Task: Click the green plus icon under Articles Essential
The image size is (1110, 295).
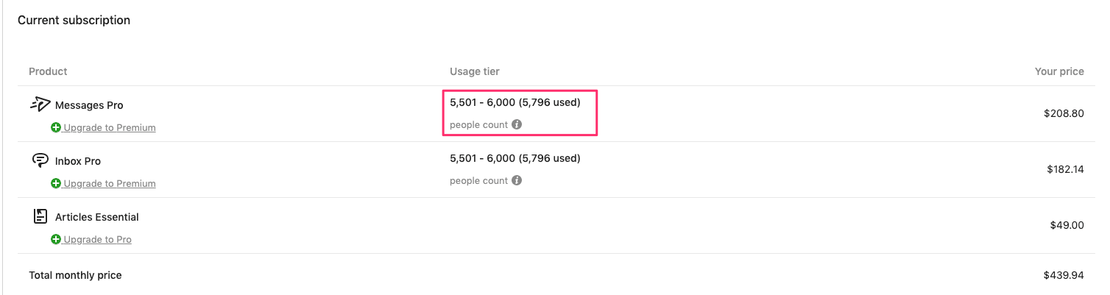Action: pyautogui.click(x=56, y=239)
